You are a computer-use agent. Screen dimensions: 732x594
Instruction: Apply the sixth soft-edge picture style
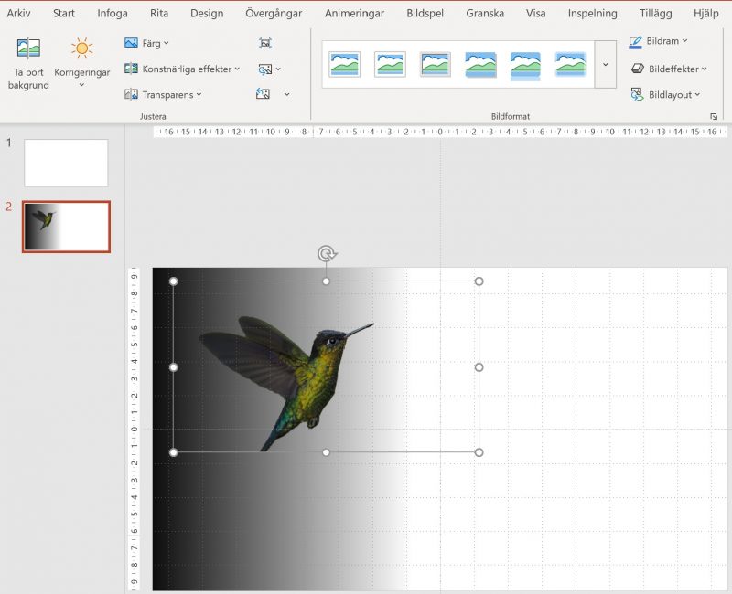(x=570, y=64)
